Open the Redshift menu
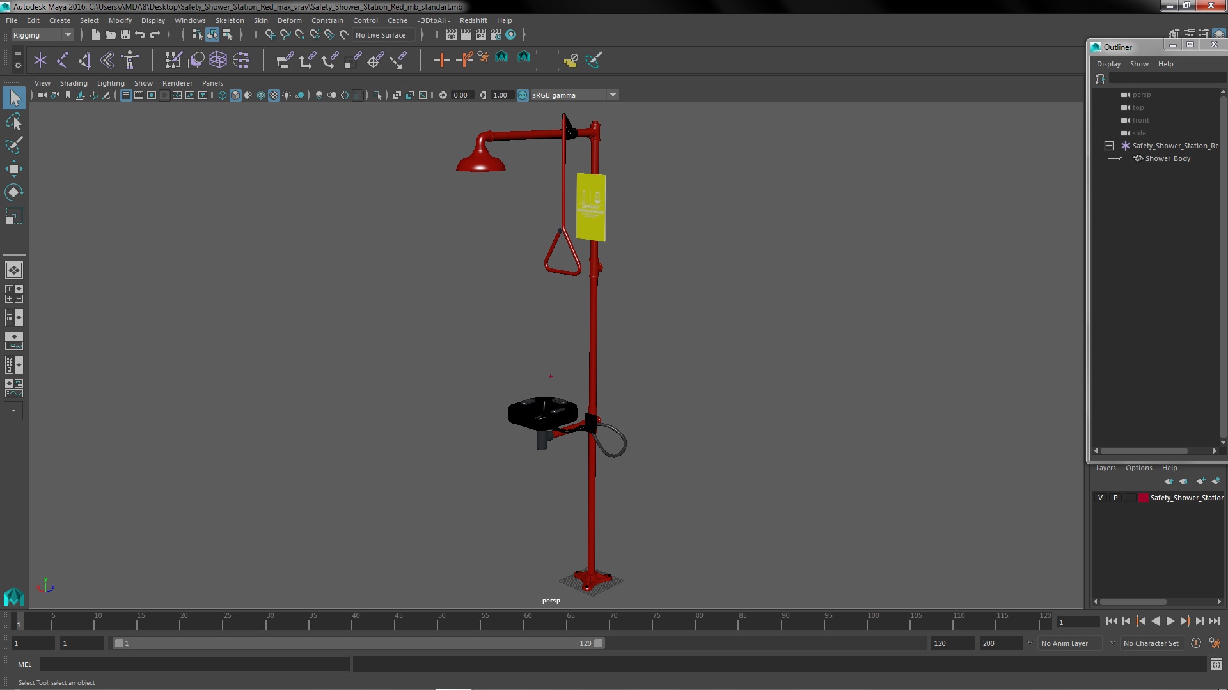Screen dimensions: 1228x690 pyautogui.click(x=473, y=20)
